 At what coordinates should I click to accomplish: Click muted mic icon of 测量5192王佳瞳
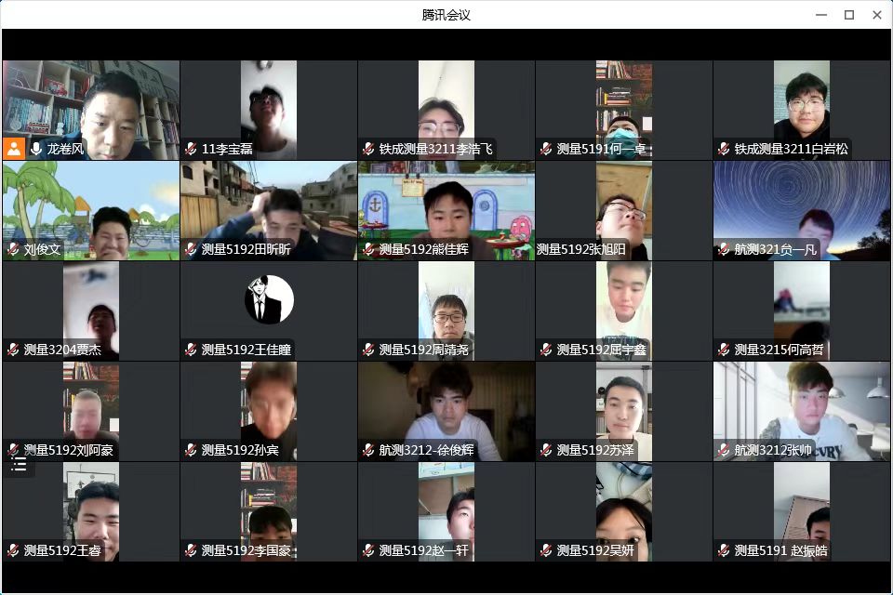[191, 350]
